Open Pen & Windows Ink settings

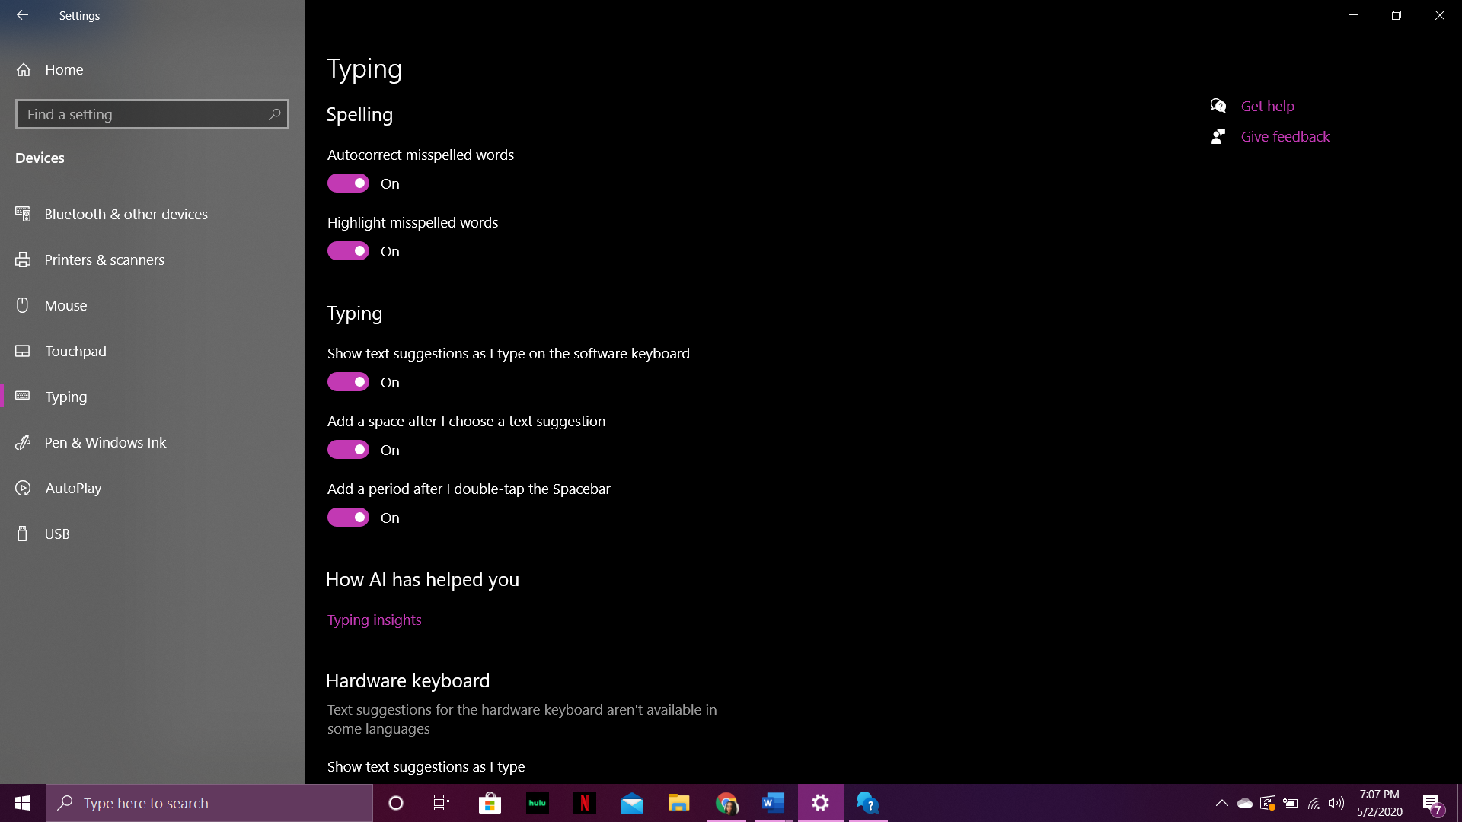[x=105, y=442]
